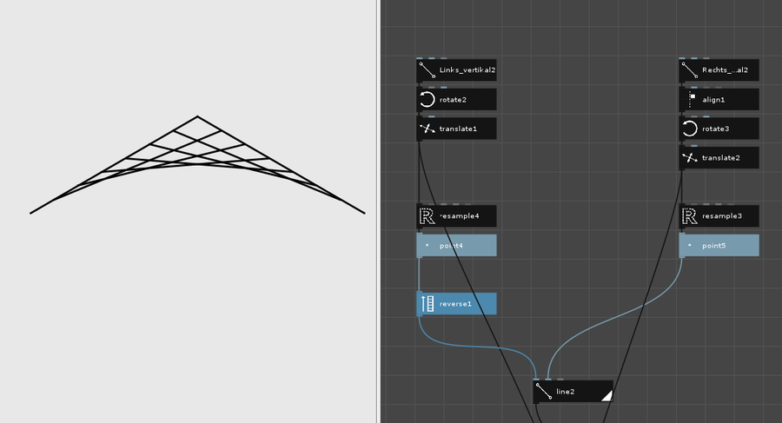Select the reverse1 node label
The image size is (782, 423).
tap(455, 304)
